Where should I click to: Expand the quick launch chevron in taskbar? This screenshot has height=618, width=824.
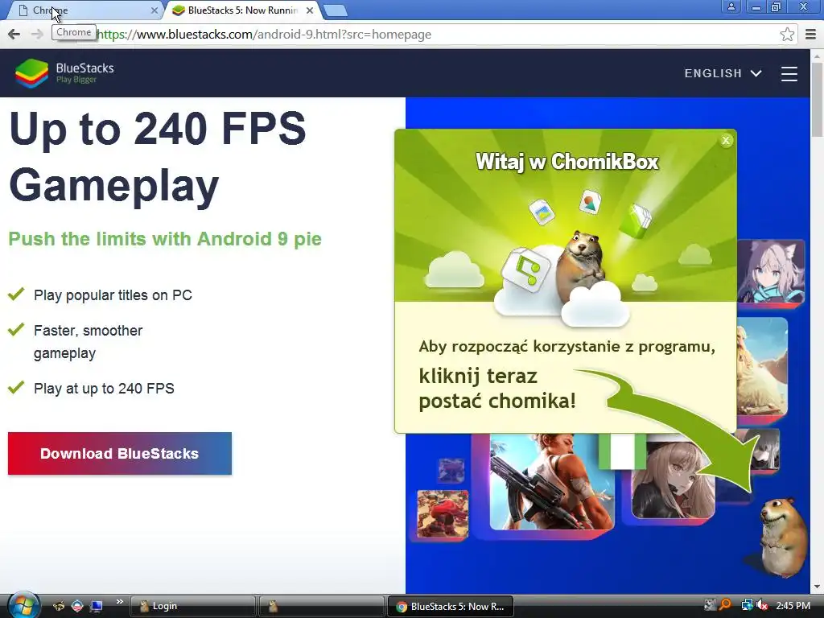click(119, 602)
